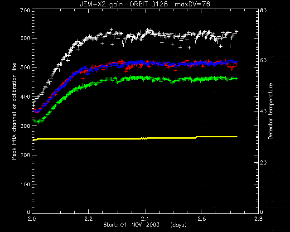The image size is (290, 232).
Task: Click the 600 tick label on left axis
Action: click(x=25, y=39)
